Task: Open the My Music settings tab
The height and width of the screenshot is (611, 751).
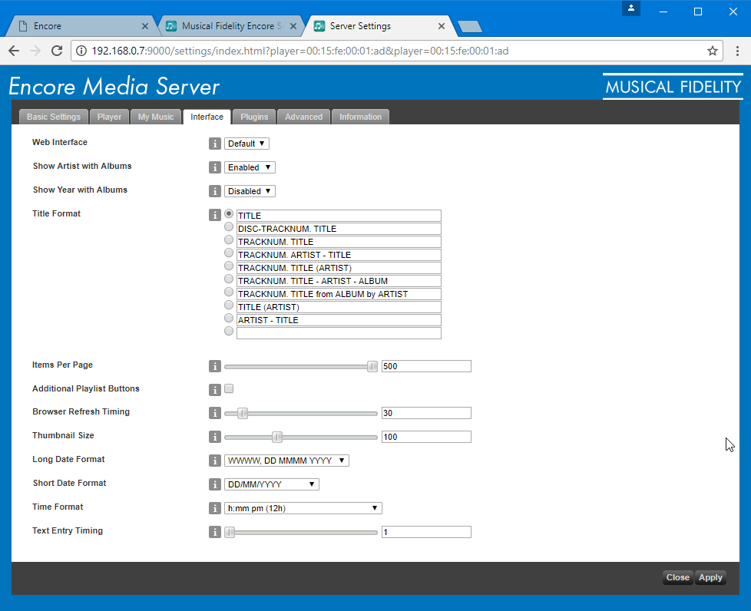Action: pos(156,117)
